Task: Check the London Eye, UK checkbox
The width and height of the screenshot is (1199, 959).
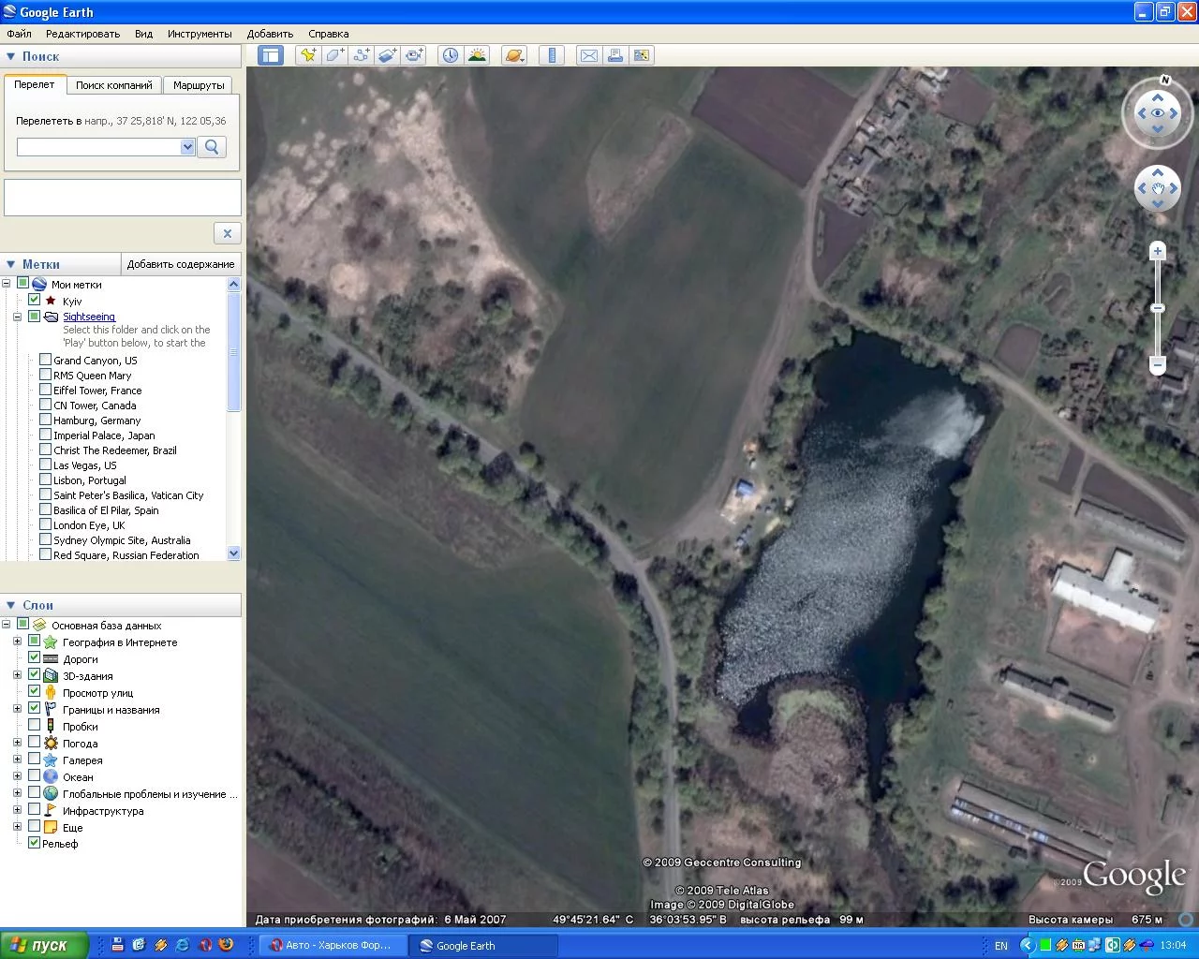Action: click(45, 524)
